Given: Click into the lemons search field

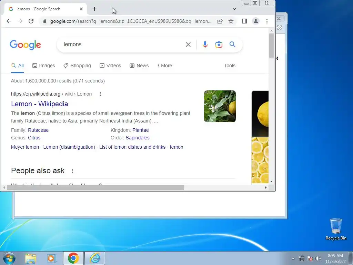Looking at the screenshot, I should [x=122, y=45].
